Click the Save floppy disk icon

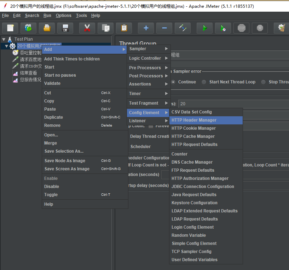[65, 28]
